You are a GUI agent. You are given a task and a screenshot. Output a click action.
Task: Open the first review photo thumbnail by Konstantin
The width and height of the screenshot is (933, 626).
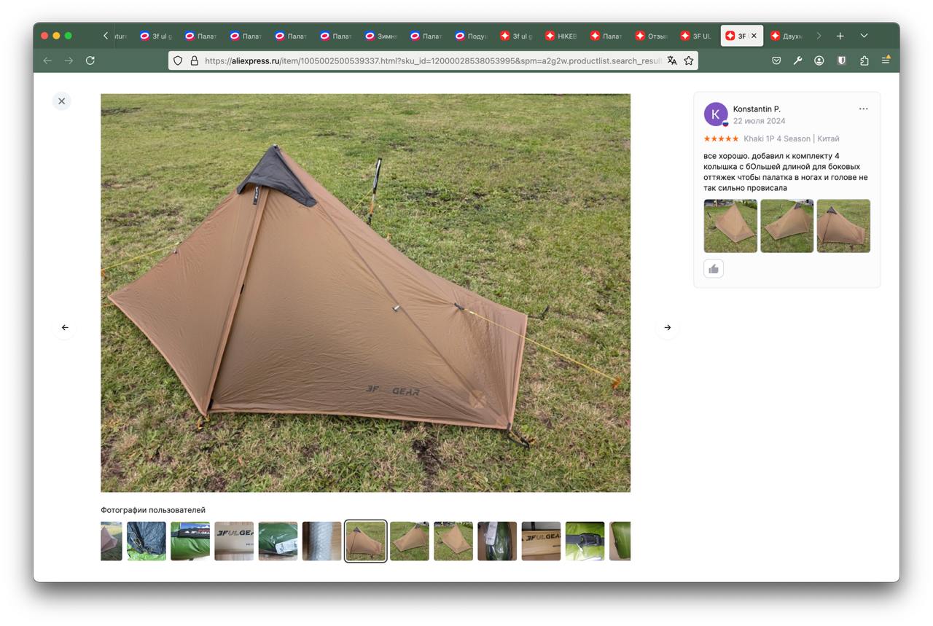(x=730, y=226)
